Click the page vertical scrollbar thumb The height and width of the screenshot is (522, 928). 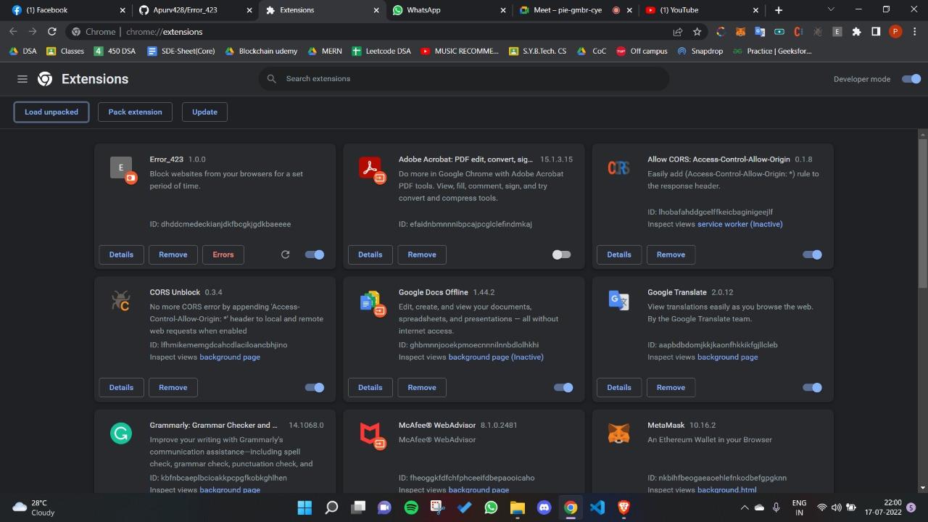923,214
